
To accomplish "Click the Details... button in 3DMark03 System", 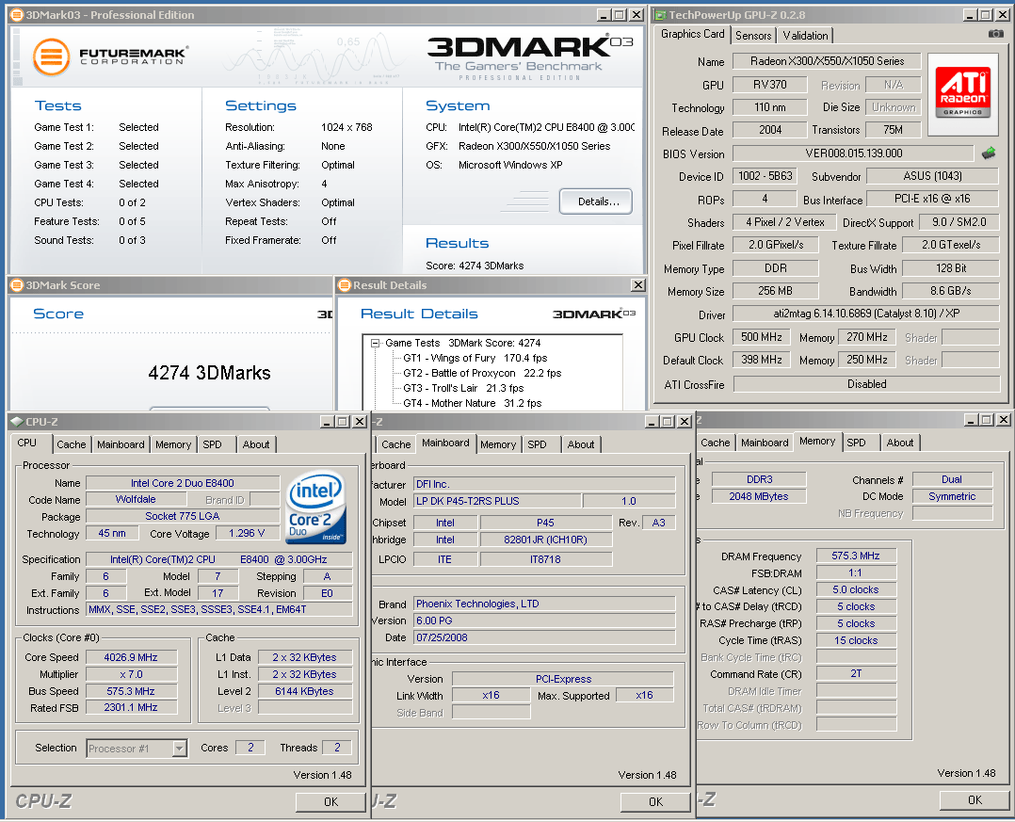I will click(595, 201).
